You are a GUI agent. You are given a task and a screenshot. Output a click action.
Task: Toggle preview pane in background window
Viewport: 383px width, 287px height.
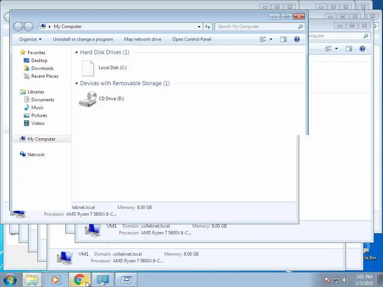(x=349, y=49)
